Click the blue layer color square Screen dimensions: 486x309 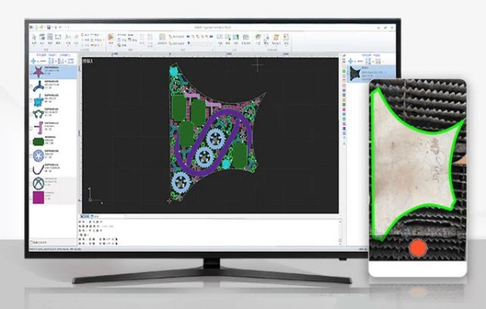click(x=344, y=129)
